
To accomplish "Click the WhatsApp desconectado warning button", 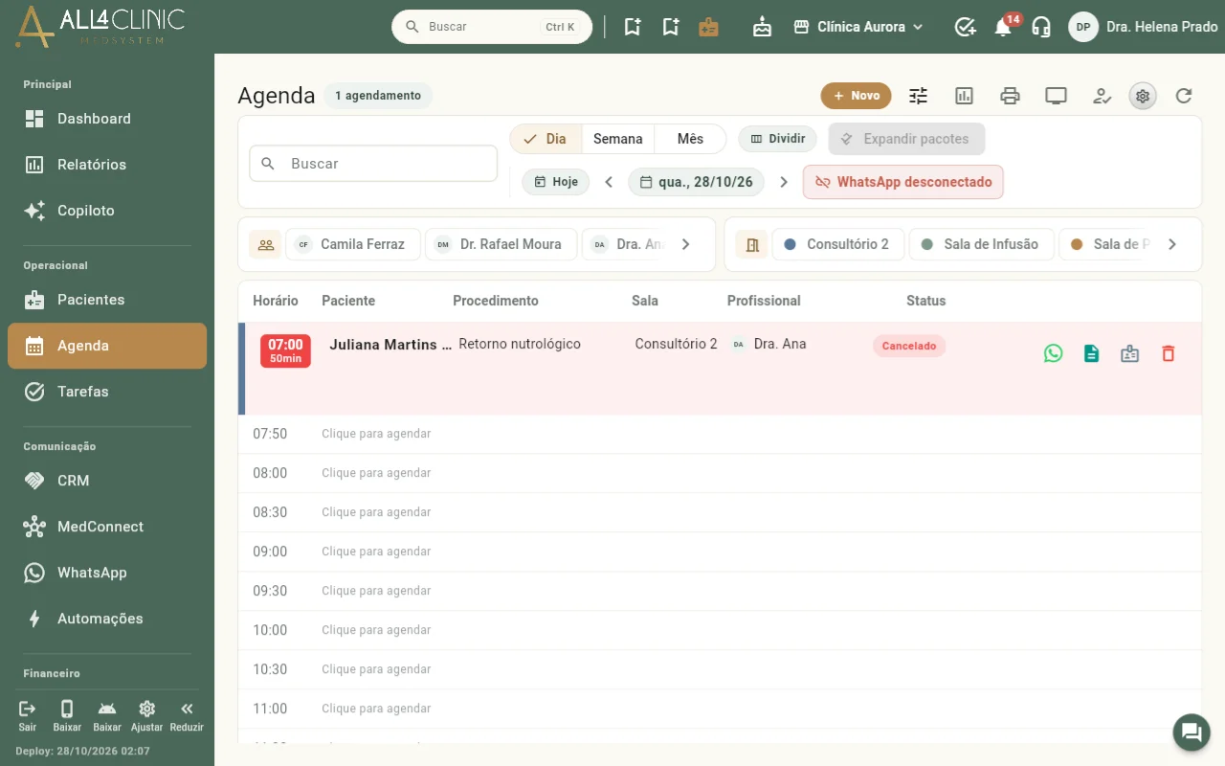I will (902, 182).
